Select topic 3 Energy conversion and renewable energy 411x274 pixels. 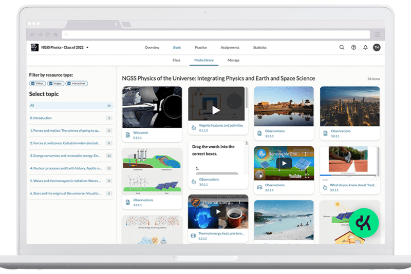(x=65, y=155)
